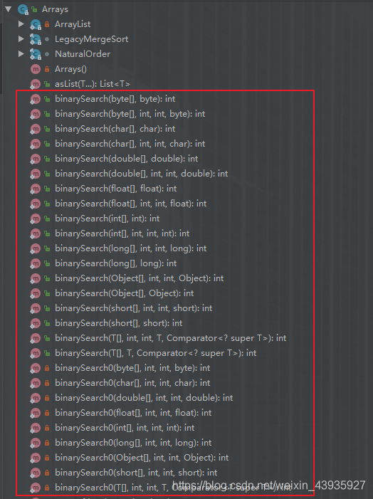Screen dimensions: 373x499
Task: Click method icon of binarySearch(long[], long)
Action: (36, 263)
